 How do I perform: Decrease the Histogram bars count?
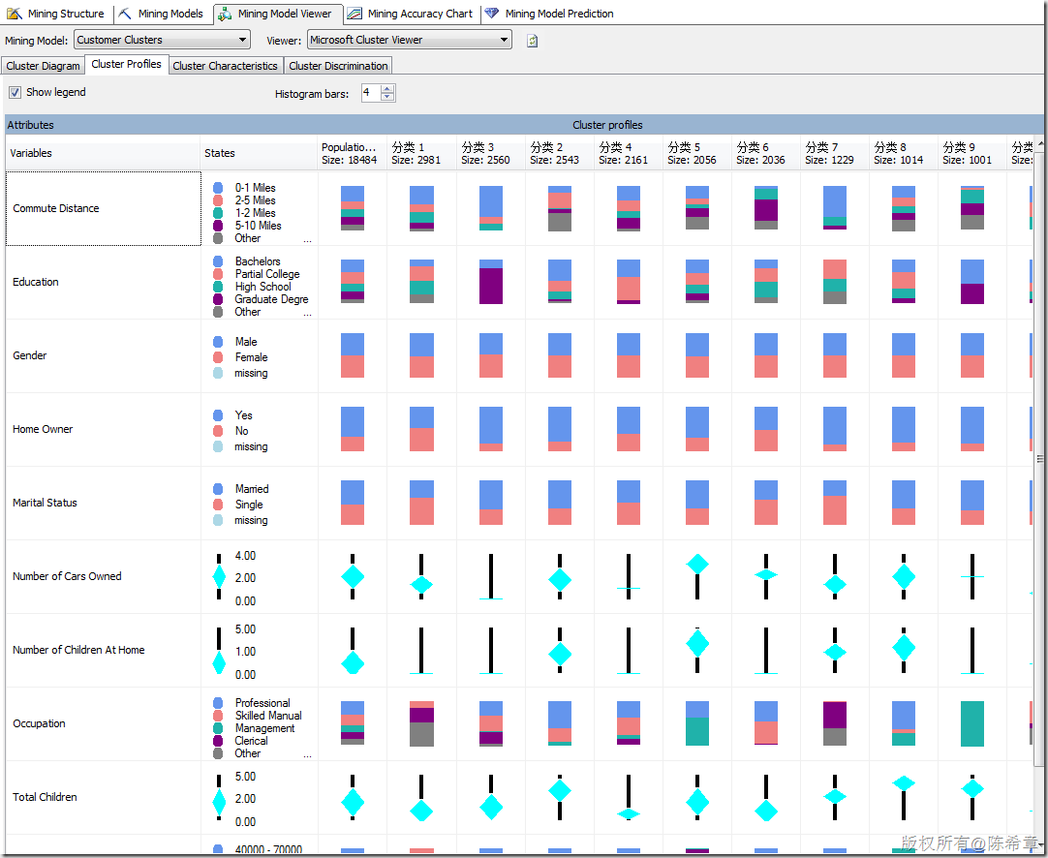pyautogui.click(x=387, y=97)
